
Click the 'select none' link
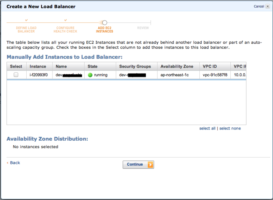coord(230,128)
